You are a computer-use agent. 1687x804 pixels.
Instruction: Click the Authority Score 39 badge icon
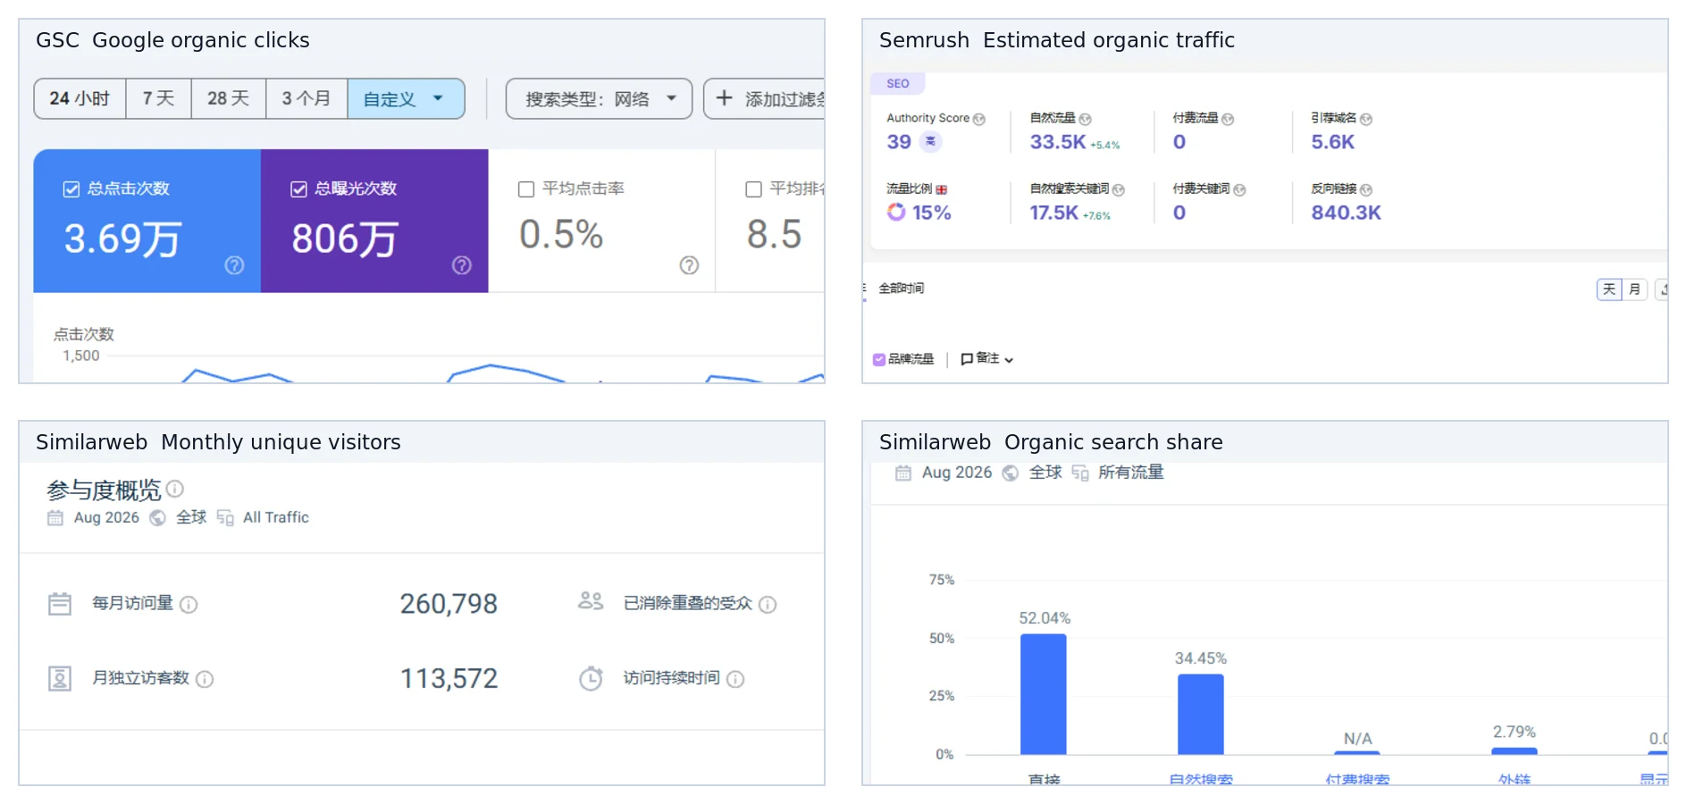(x=930, y=141)
